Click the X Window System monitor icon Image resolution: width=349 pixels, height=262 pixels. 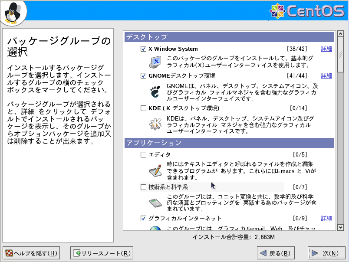155,62
